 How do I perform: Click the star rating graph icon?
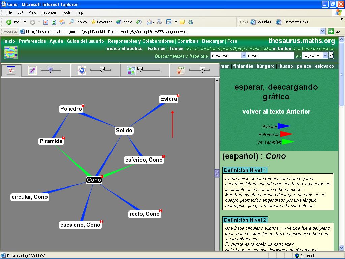coord(181,70)
